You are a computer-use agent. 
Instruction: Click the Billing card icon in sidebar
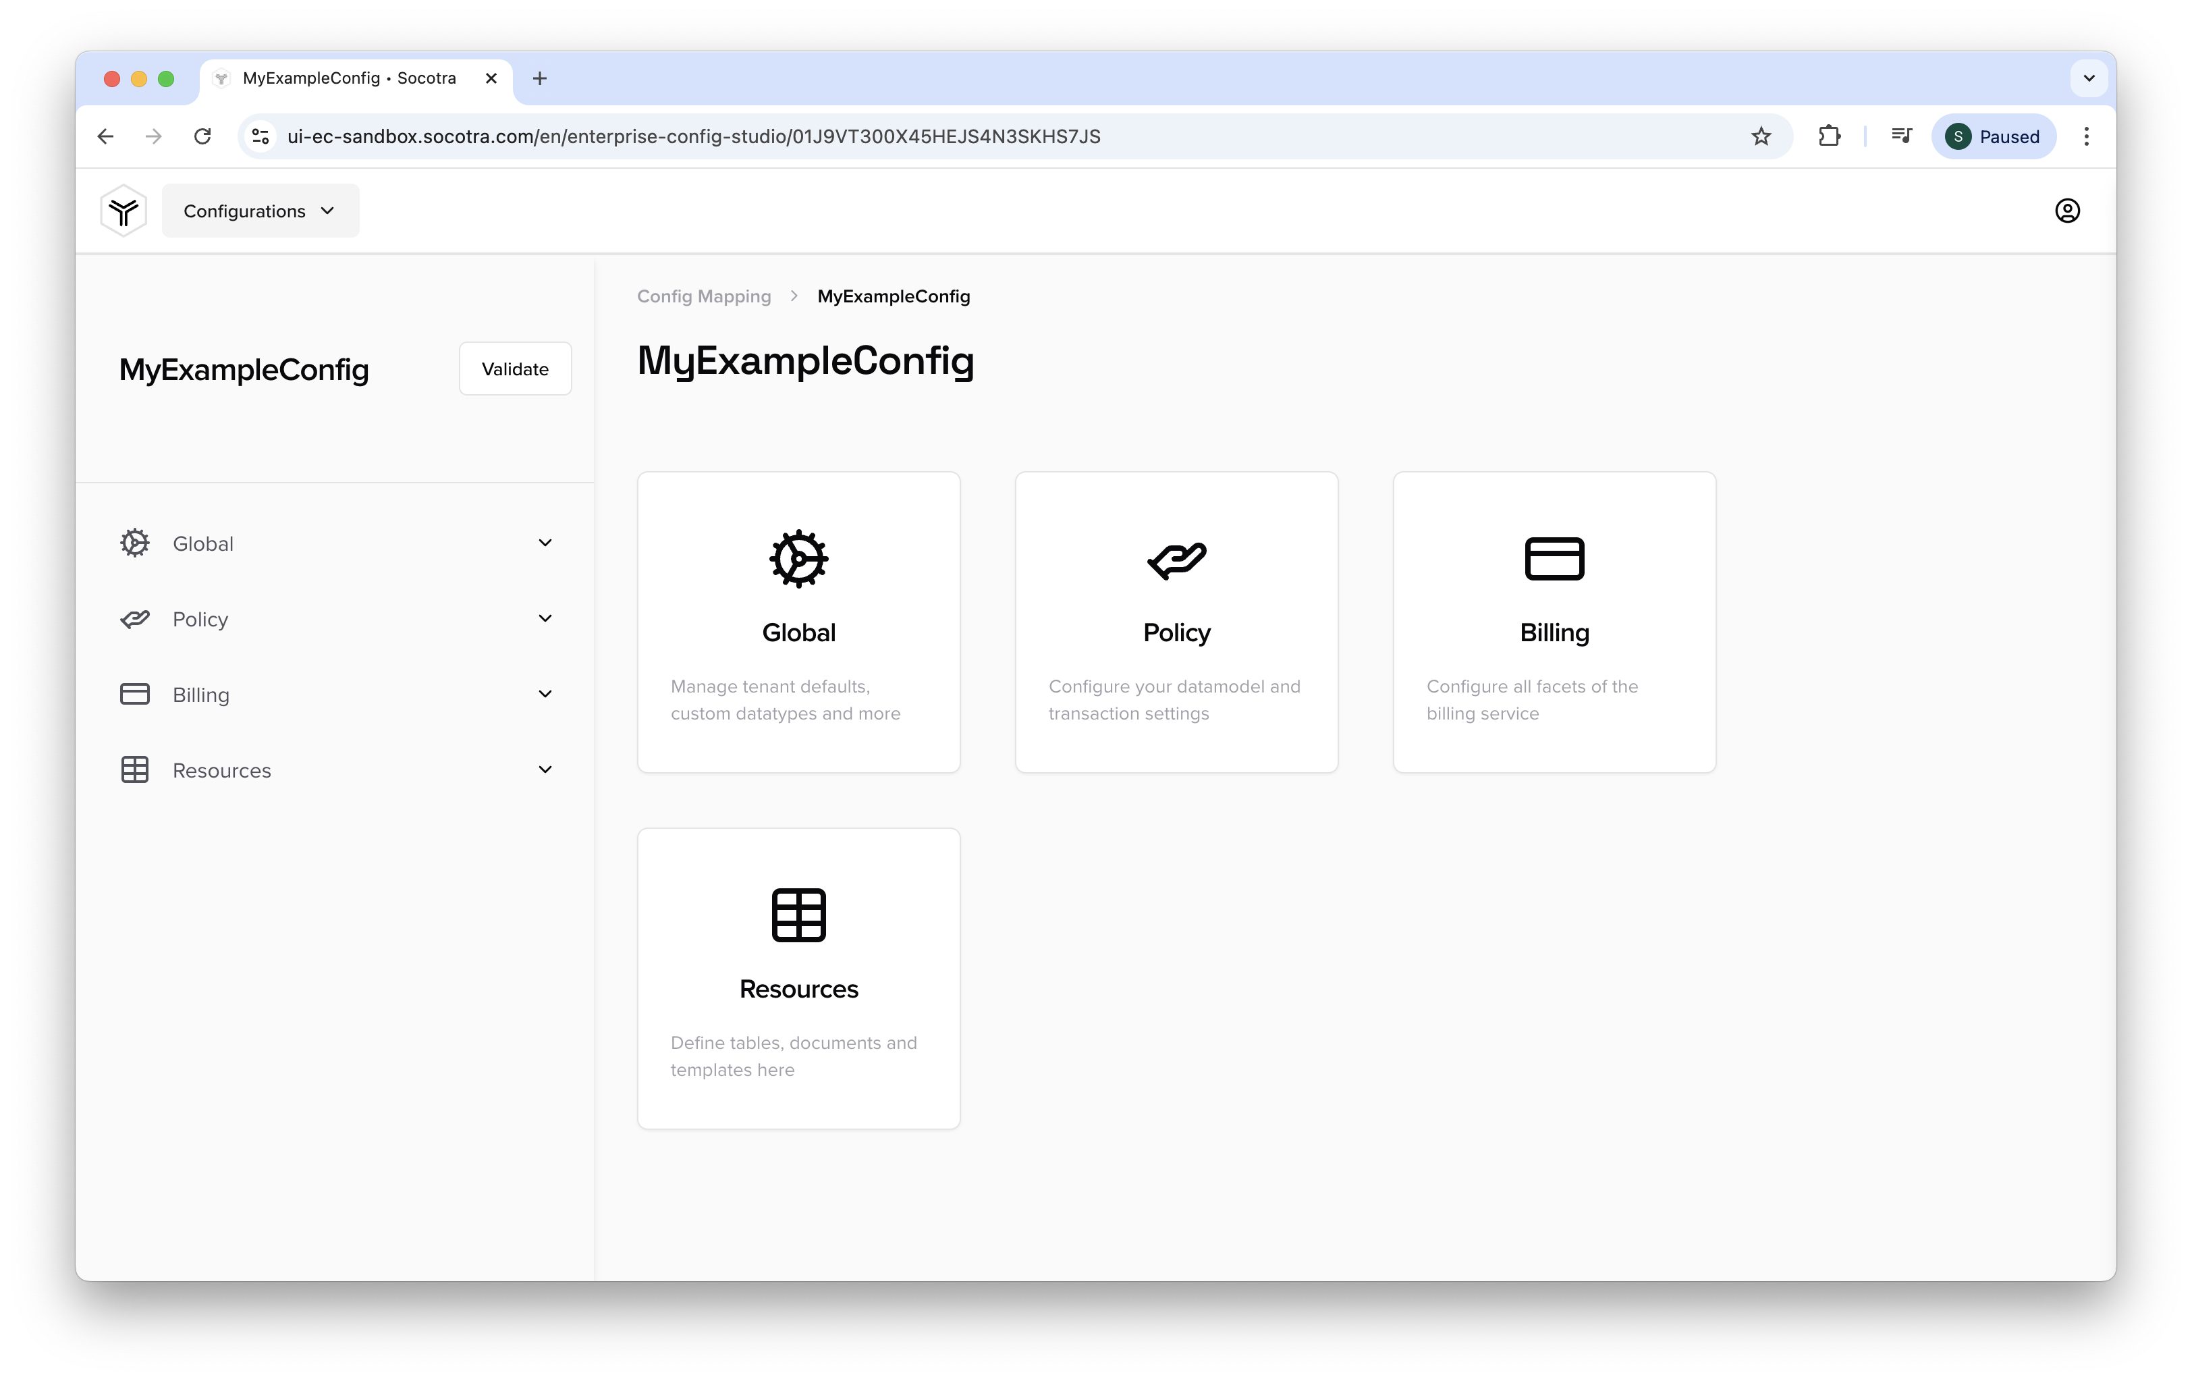(x=135, y=695)
